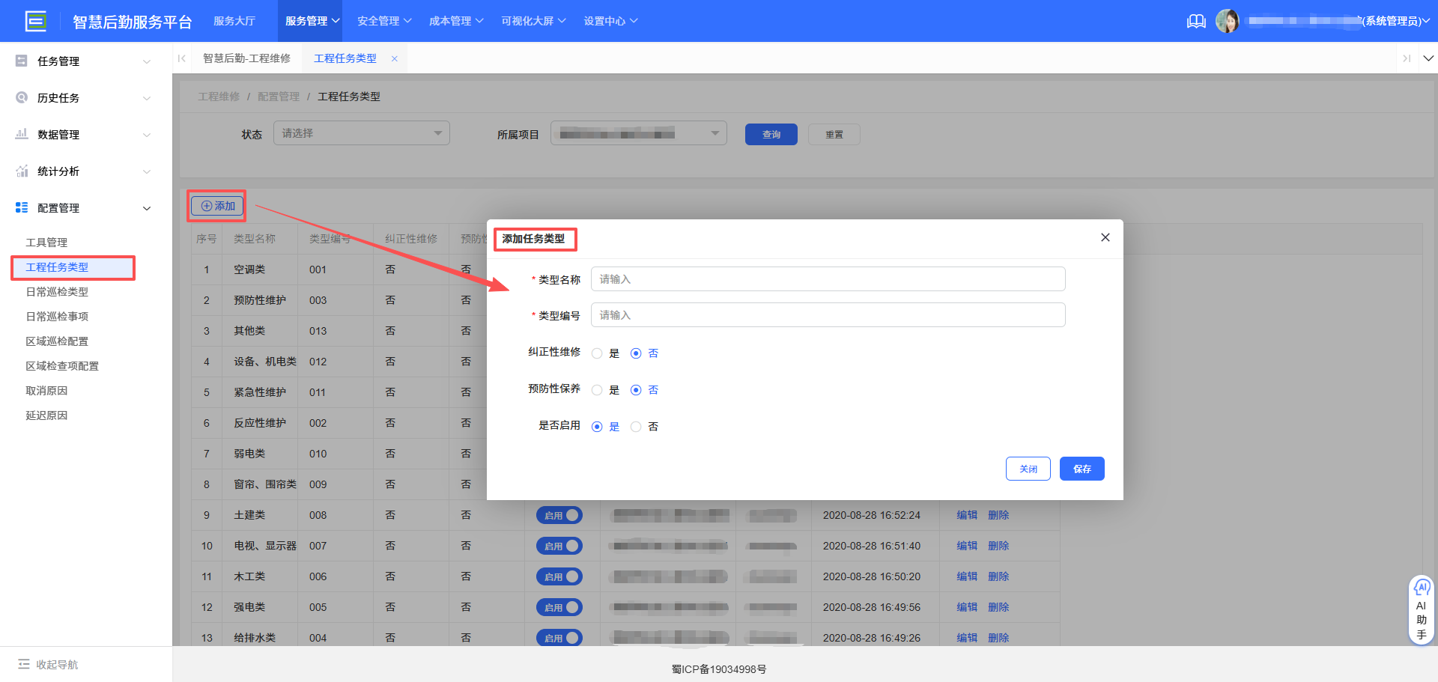Click 保存 to save the new task type
This screenshot has height=682, width=1438.
pos(1081,469)
